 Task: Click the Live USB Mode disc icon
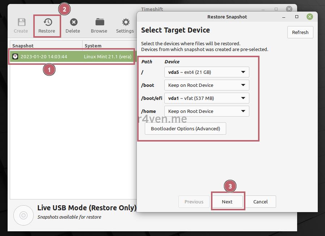click(x=24, y=215)
